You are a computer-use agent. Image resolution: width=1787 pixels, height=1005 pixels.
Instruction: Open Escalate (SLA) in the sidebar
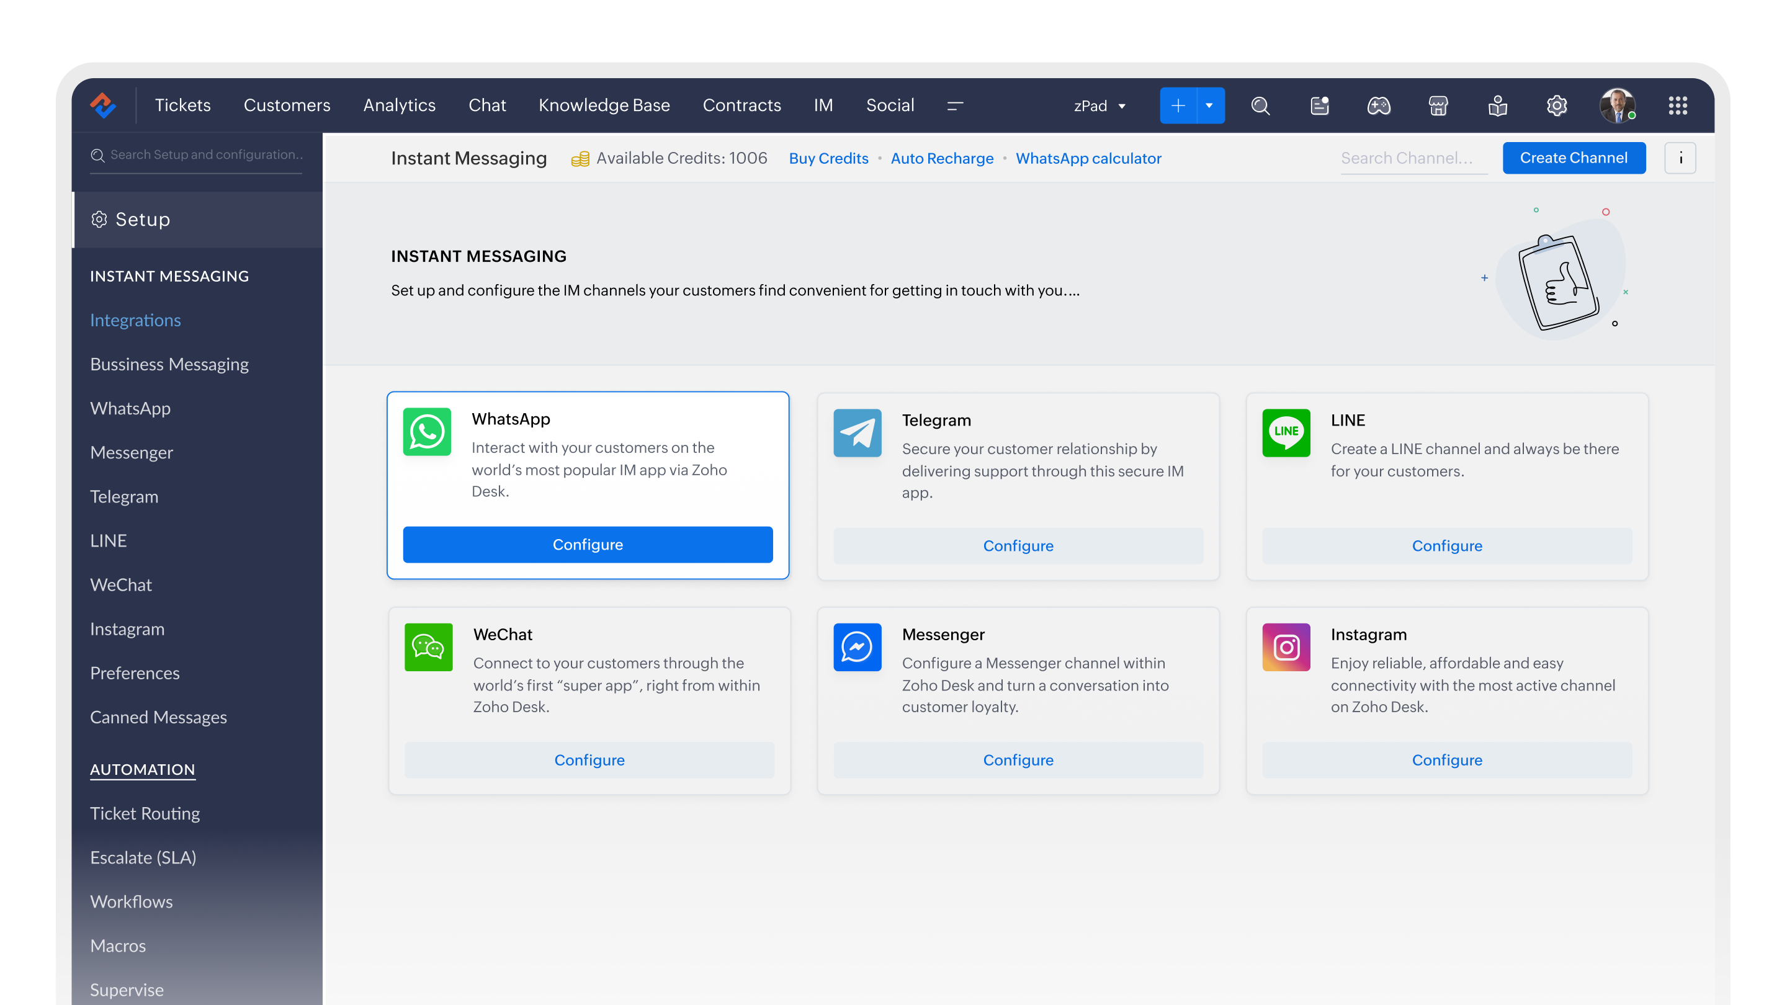coord(143,857)
